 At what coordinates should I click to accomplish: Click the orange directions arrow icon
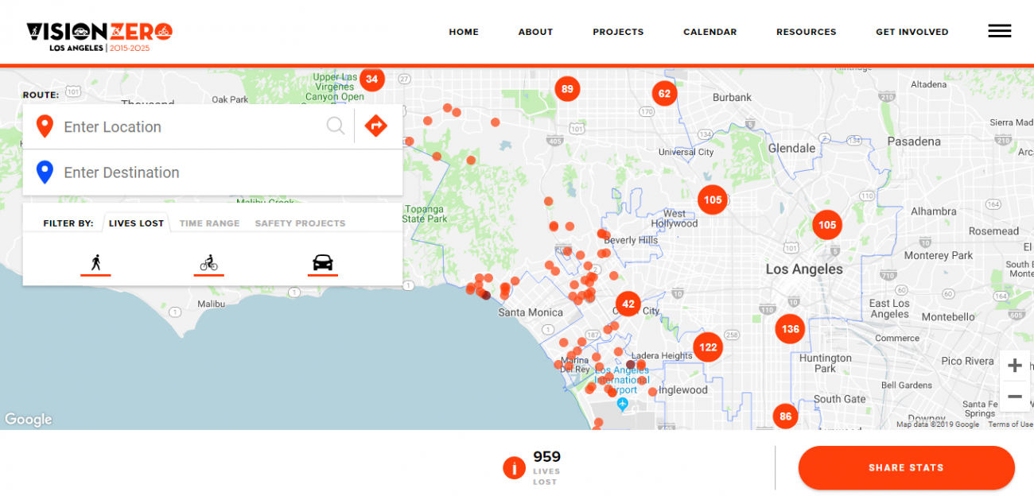tap(375, 126)
